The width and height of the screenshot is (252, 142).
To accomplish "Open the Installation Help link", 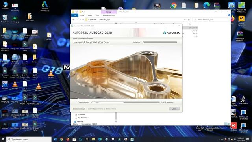I will 79,109.
